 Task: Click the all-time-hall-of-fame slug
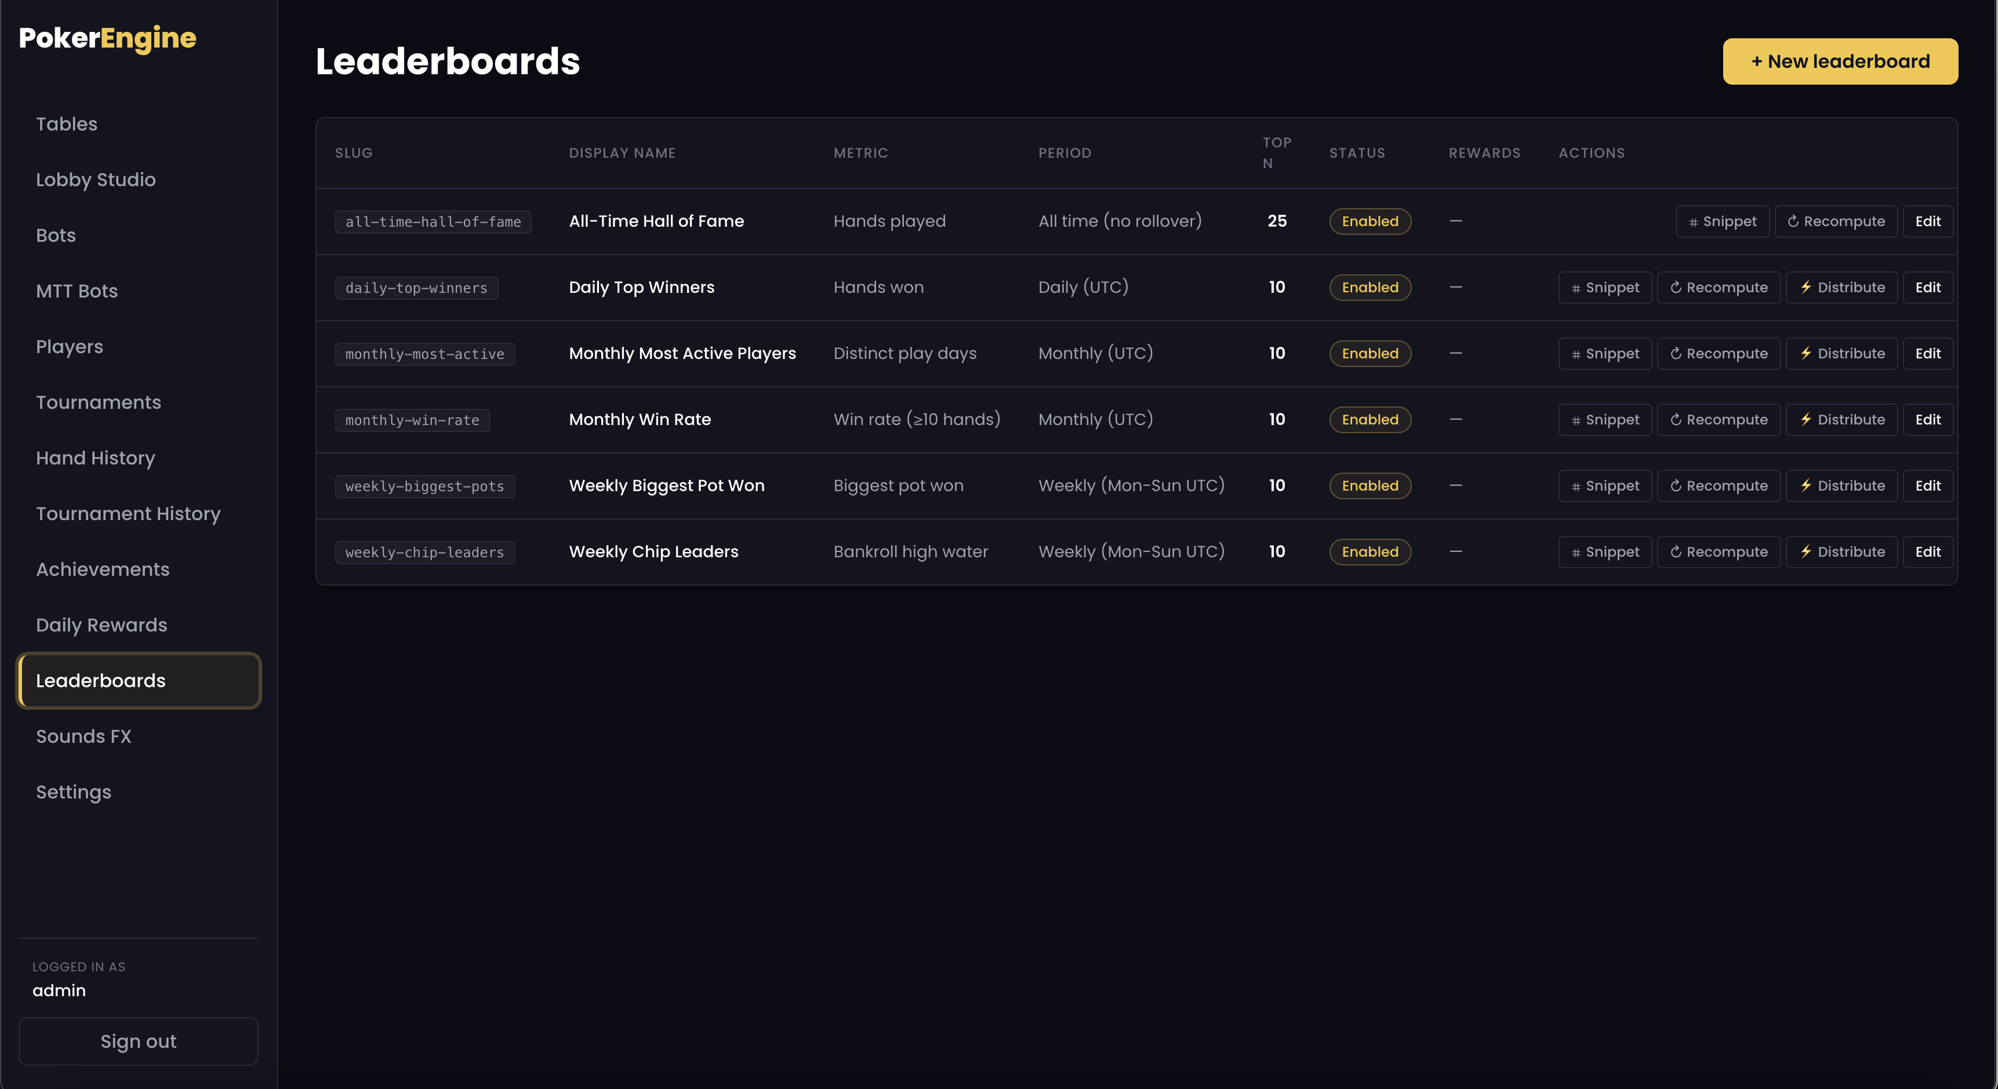click(433, 222)
